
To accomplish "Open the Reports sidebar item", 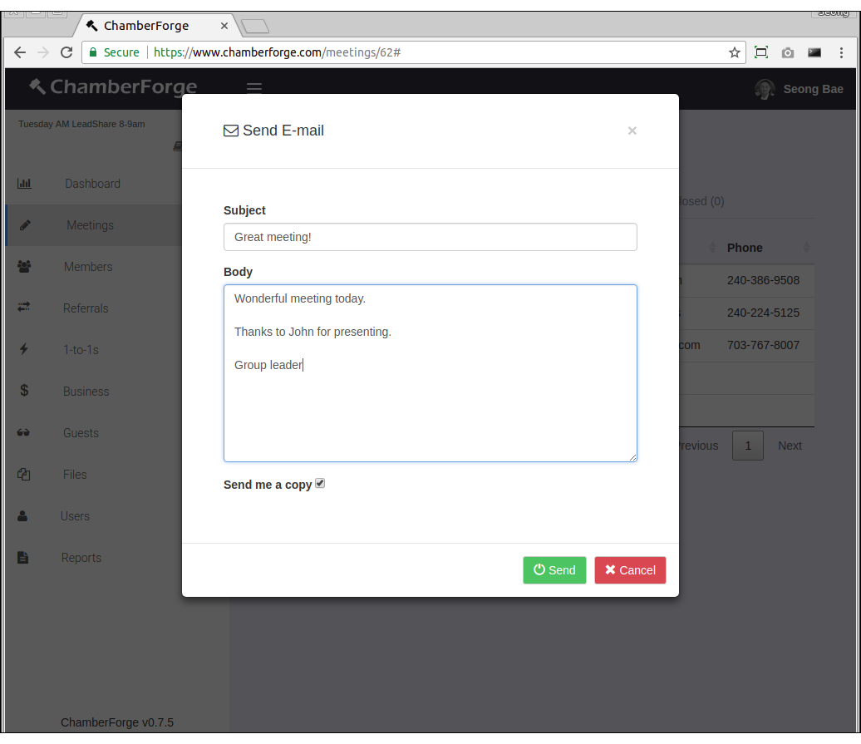I will pos(81,558).
